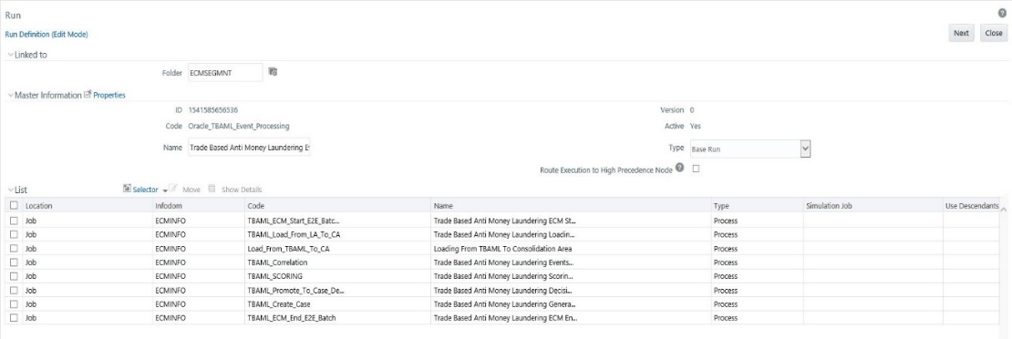Open the help icon at top right
Image resolution: width=1012 pixels, height=339 pixels.
[1002, 13]
